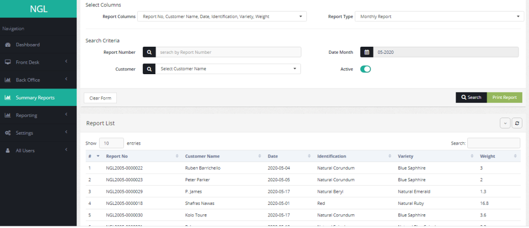Sort by Customer Name column arrows
The image size is (529, 228).
point(260,157)
